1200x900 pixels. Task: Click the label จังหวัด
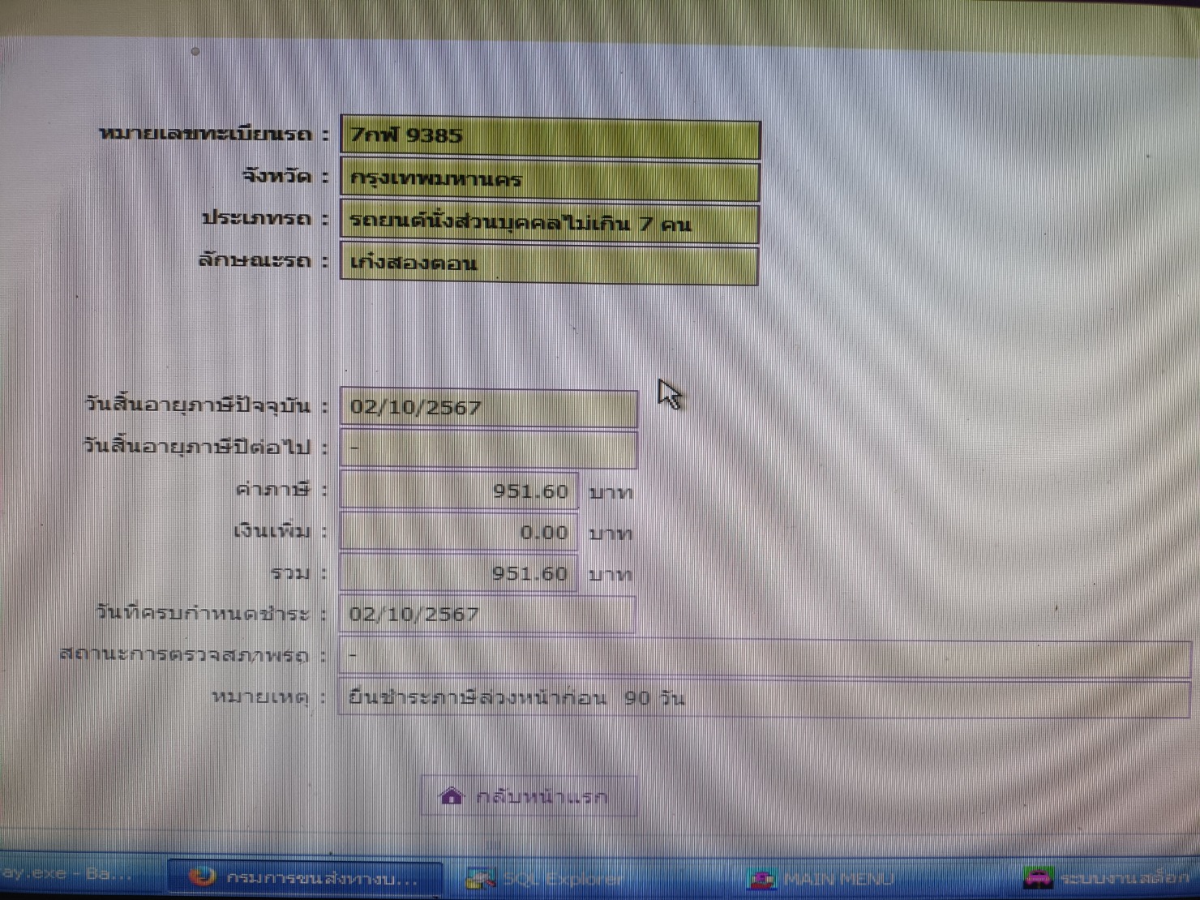(x=276, y=176)
